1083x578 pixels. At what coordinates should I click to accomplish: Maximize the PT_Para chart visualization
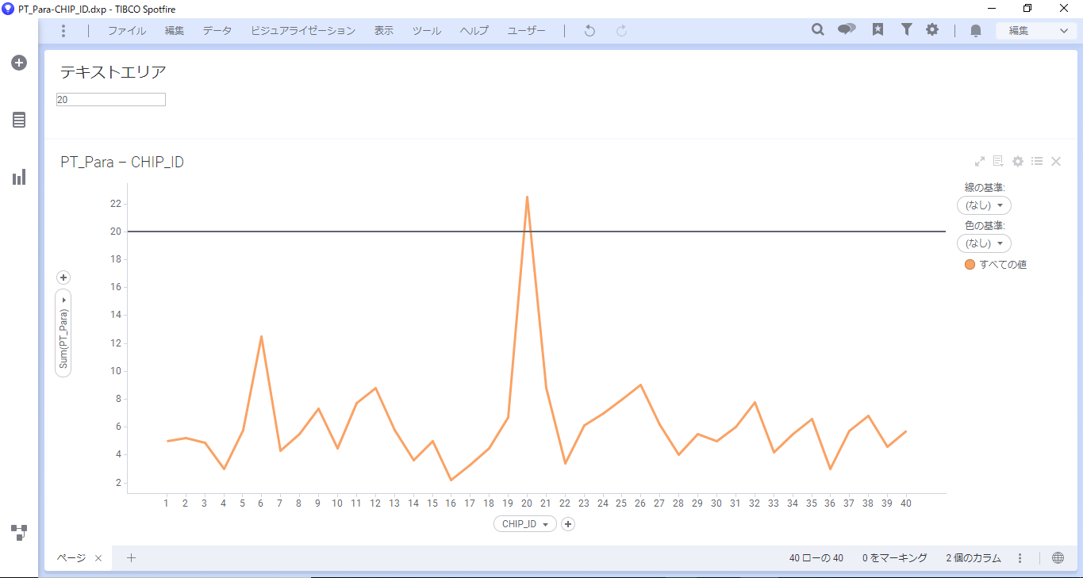[x=980, y=161]
